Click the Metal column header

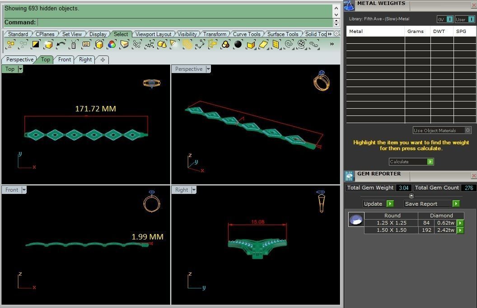[375, 31]
